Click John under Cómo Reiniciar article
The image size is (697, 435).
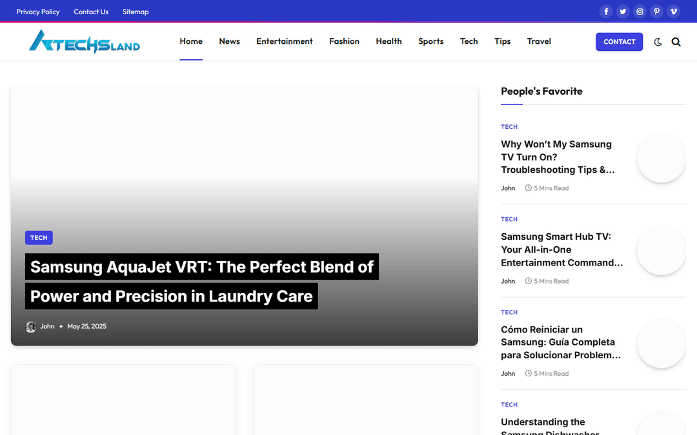click(x=508, y=374)
